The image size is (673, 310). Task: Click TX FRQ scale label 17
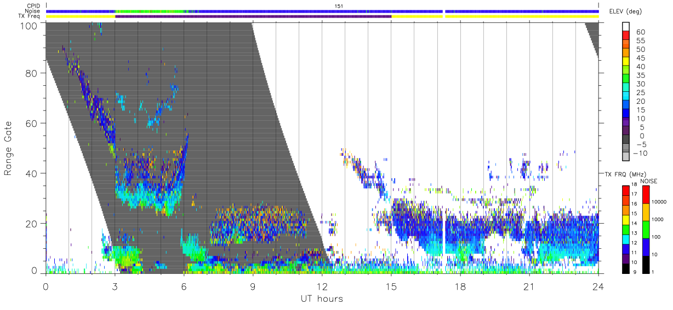click(x=633, y=194)
